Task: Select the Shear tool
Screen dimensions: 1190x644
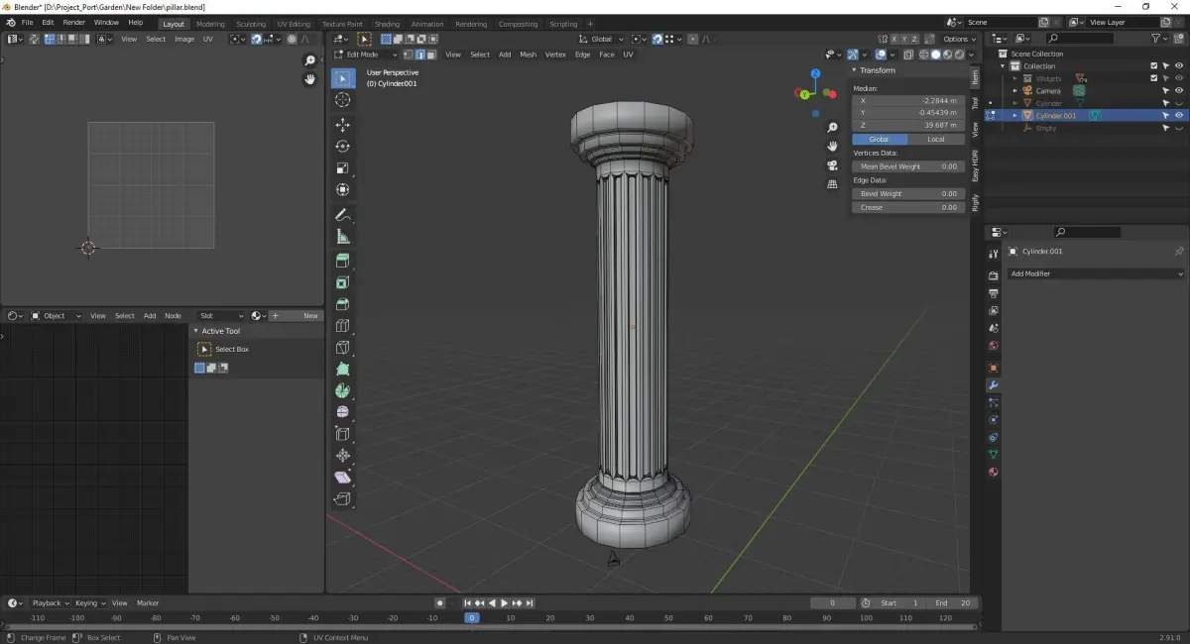Action: (x=343, y=478)
